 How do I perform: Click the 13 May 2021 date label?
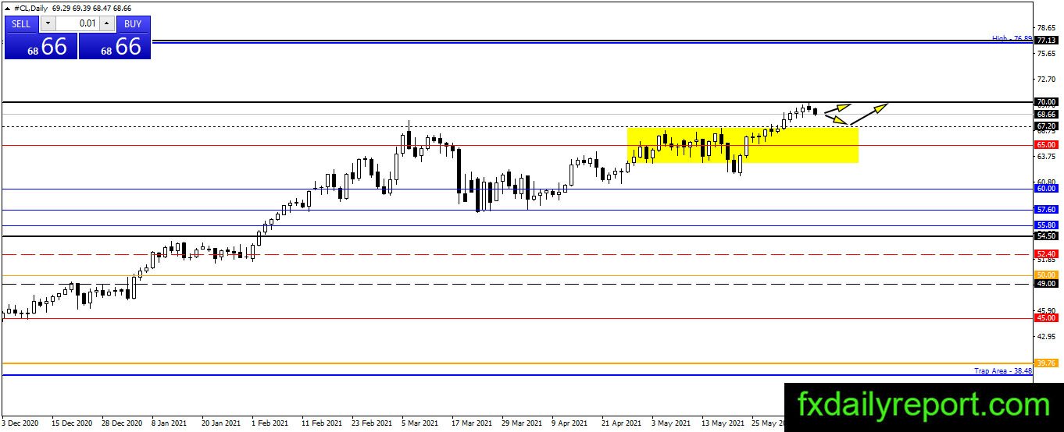point(722,423)
